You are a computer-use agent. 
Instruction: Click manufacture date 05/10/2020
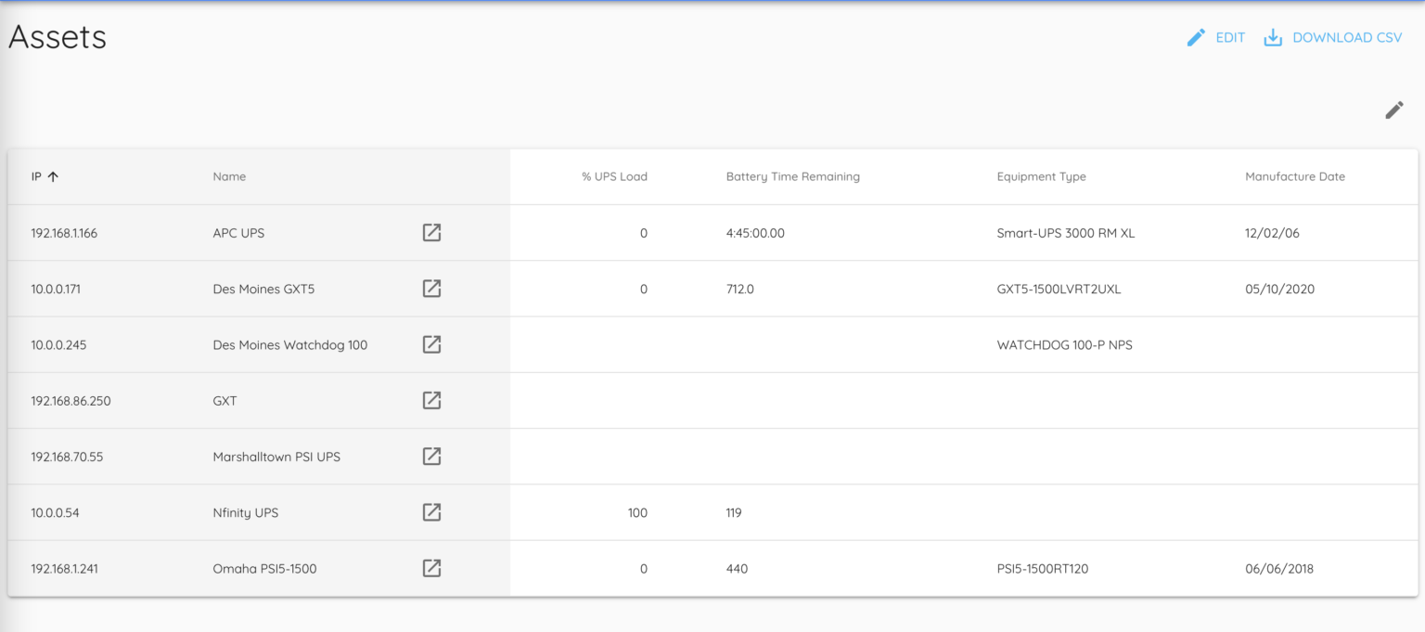point(1279,289)
